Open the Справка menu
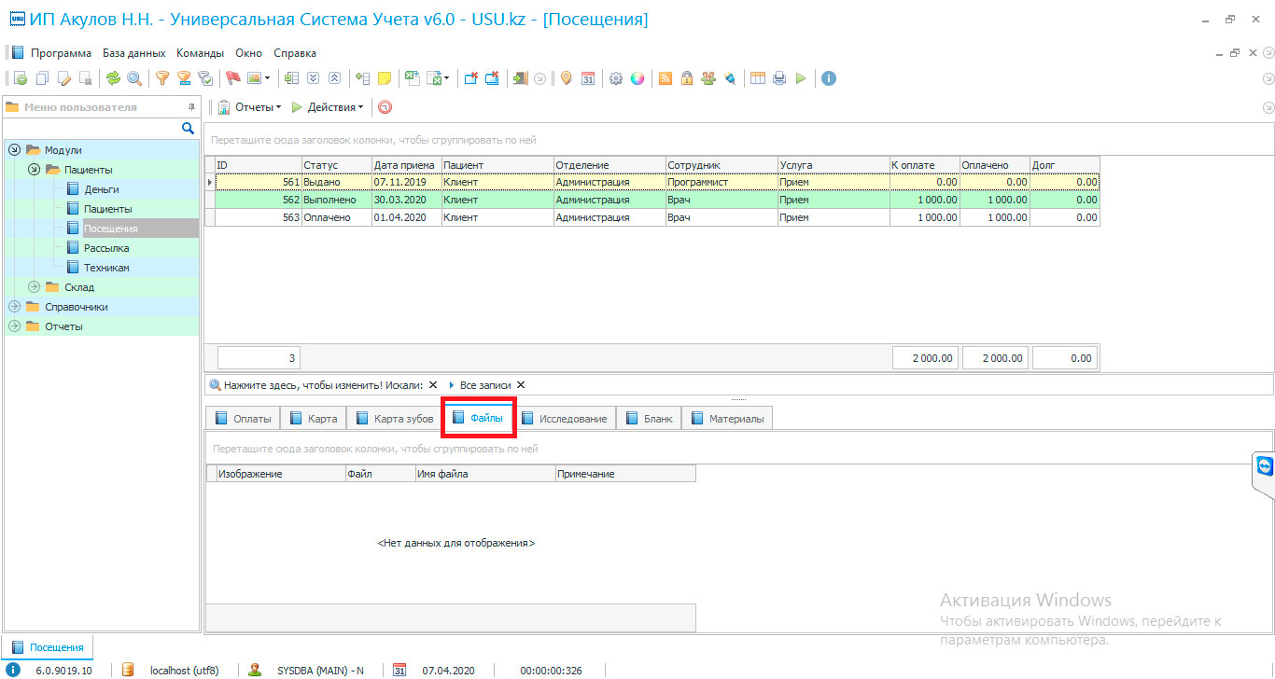 [295, 53]
